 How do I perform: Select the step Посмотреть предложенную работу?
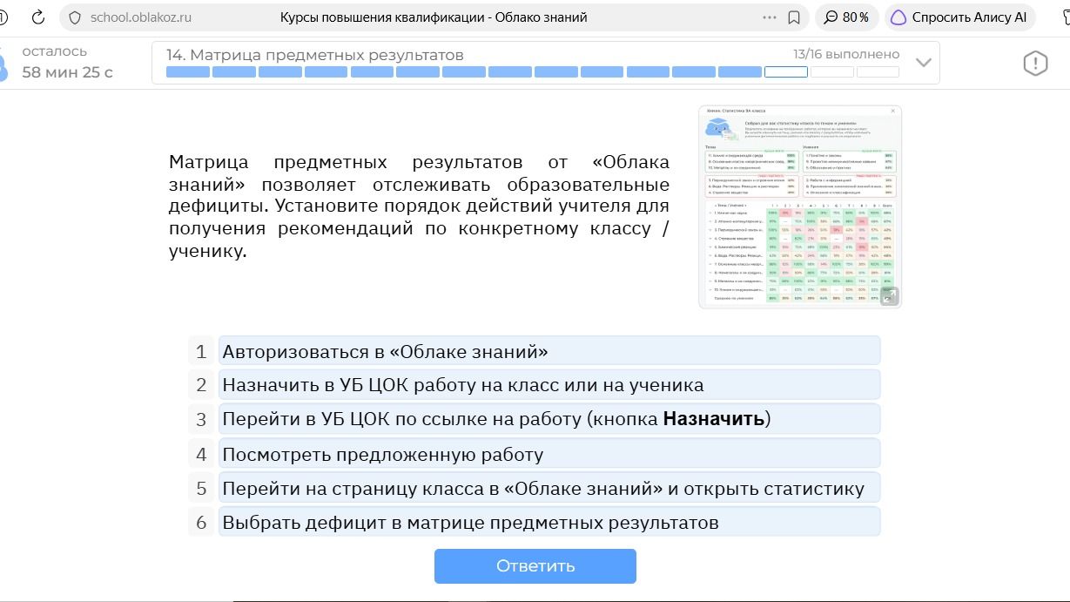(x=549, y=454)
